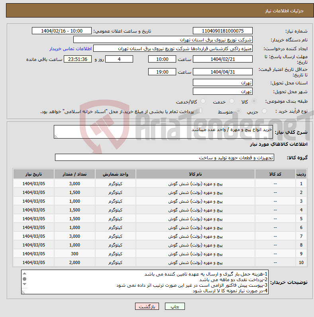
Task: Click the تعداد / مقدار column header
Action: (x=75, y=174)
